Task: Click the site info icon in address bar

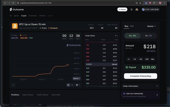Action: [x=18, y=3]
